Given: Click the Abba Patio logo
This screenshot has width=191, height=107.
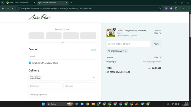Looking at the screenshot, I should pyautogui.click(x=40, y=17).
